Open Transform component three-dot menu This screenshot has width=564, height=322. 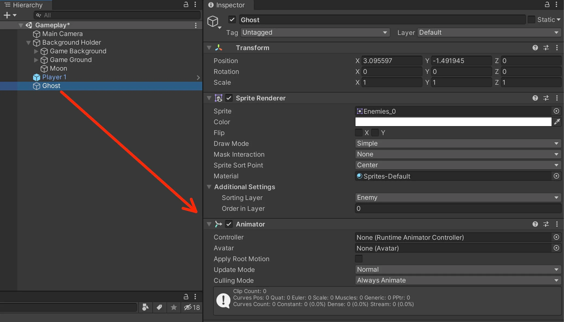pos(557,48)
